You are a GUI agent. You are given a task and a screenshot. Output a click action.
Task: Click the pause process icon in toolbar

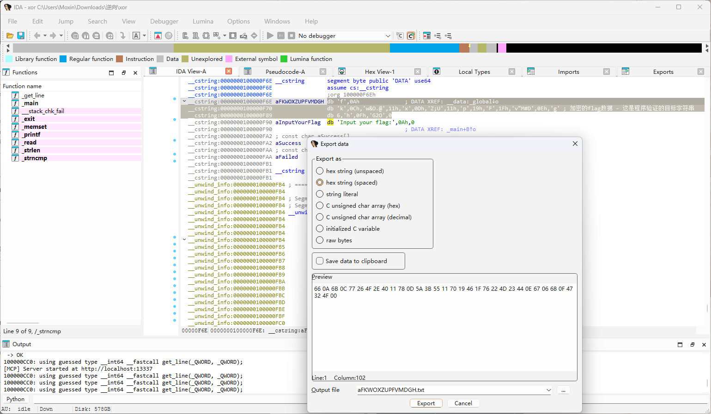point(281,36)
